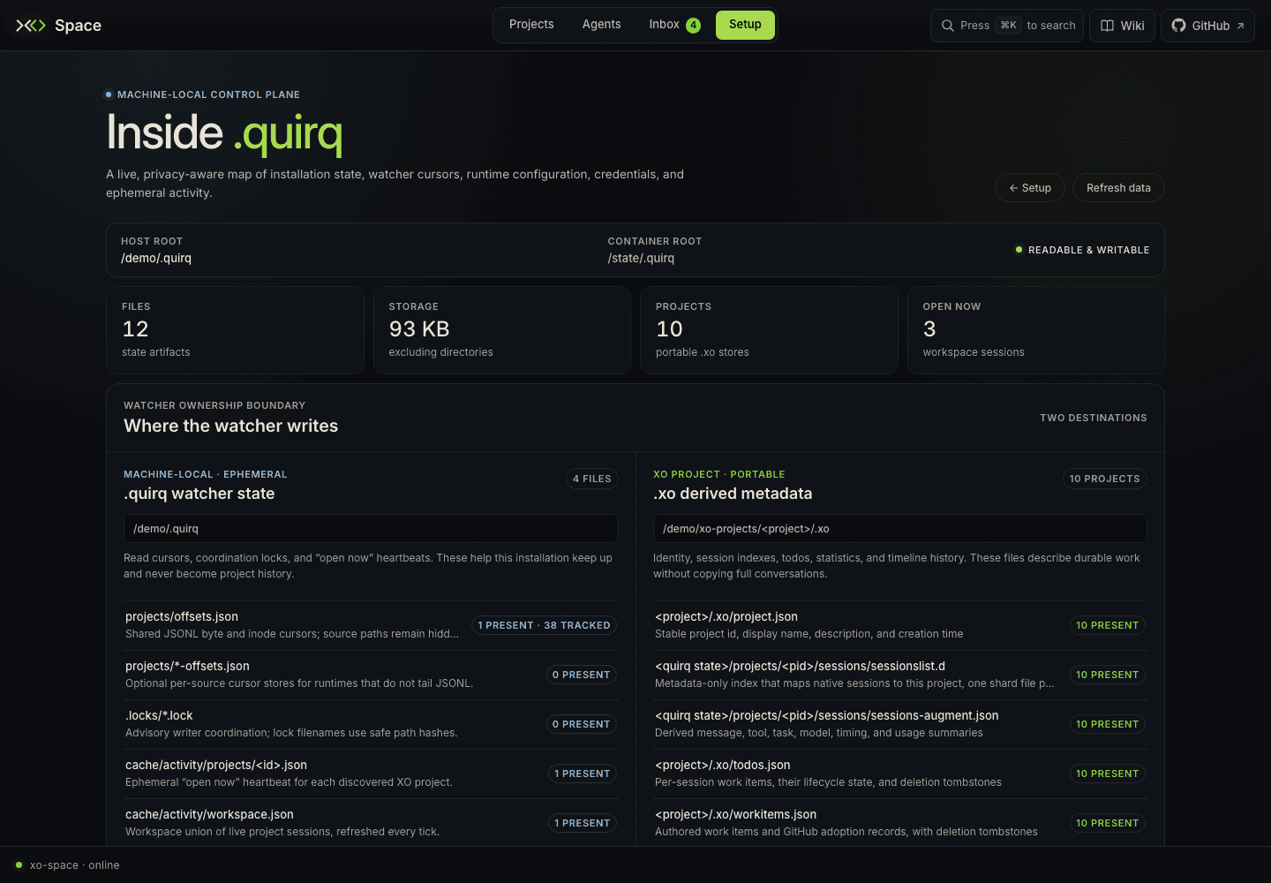Click the TWO DESTINATIONS label
Viewport: 1271px width, 883px height.
click(1094, 418)
